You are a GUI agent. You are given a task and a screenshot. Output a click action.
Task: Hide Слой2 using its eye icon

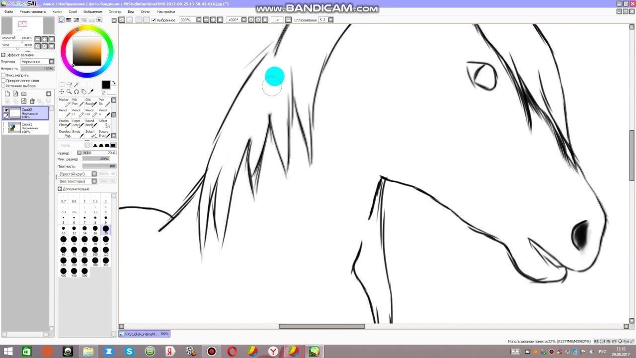(6, 110)
